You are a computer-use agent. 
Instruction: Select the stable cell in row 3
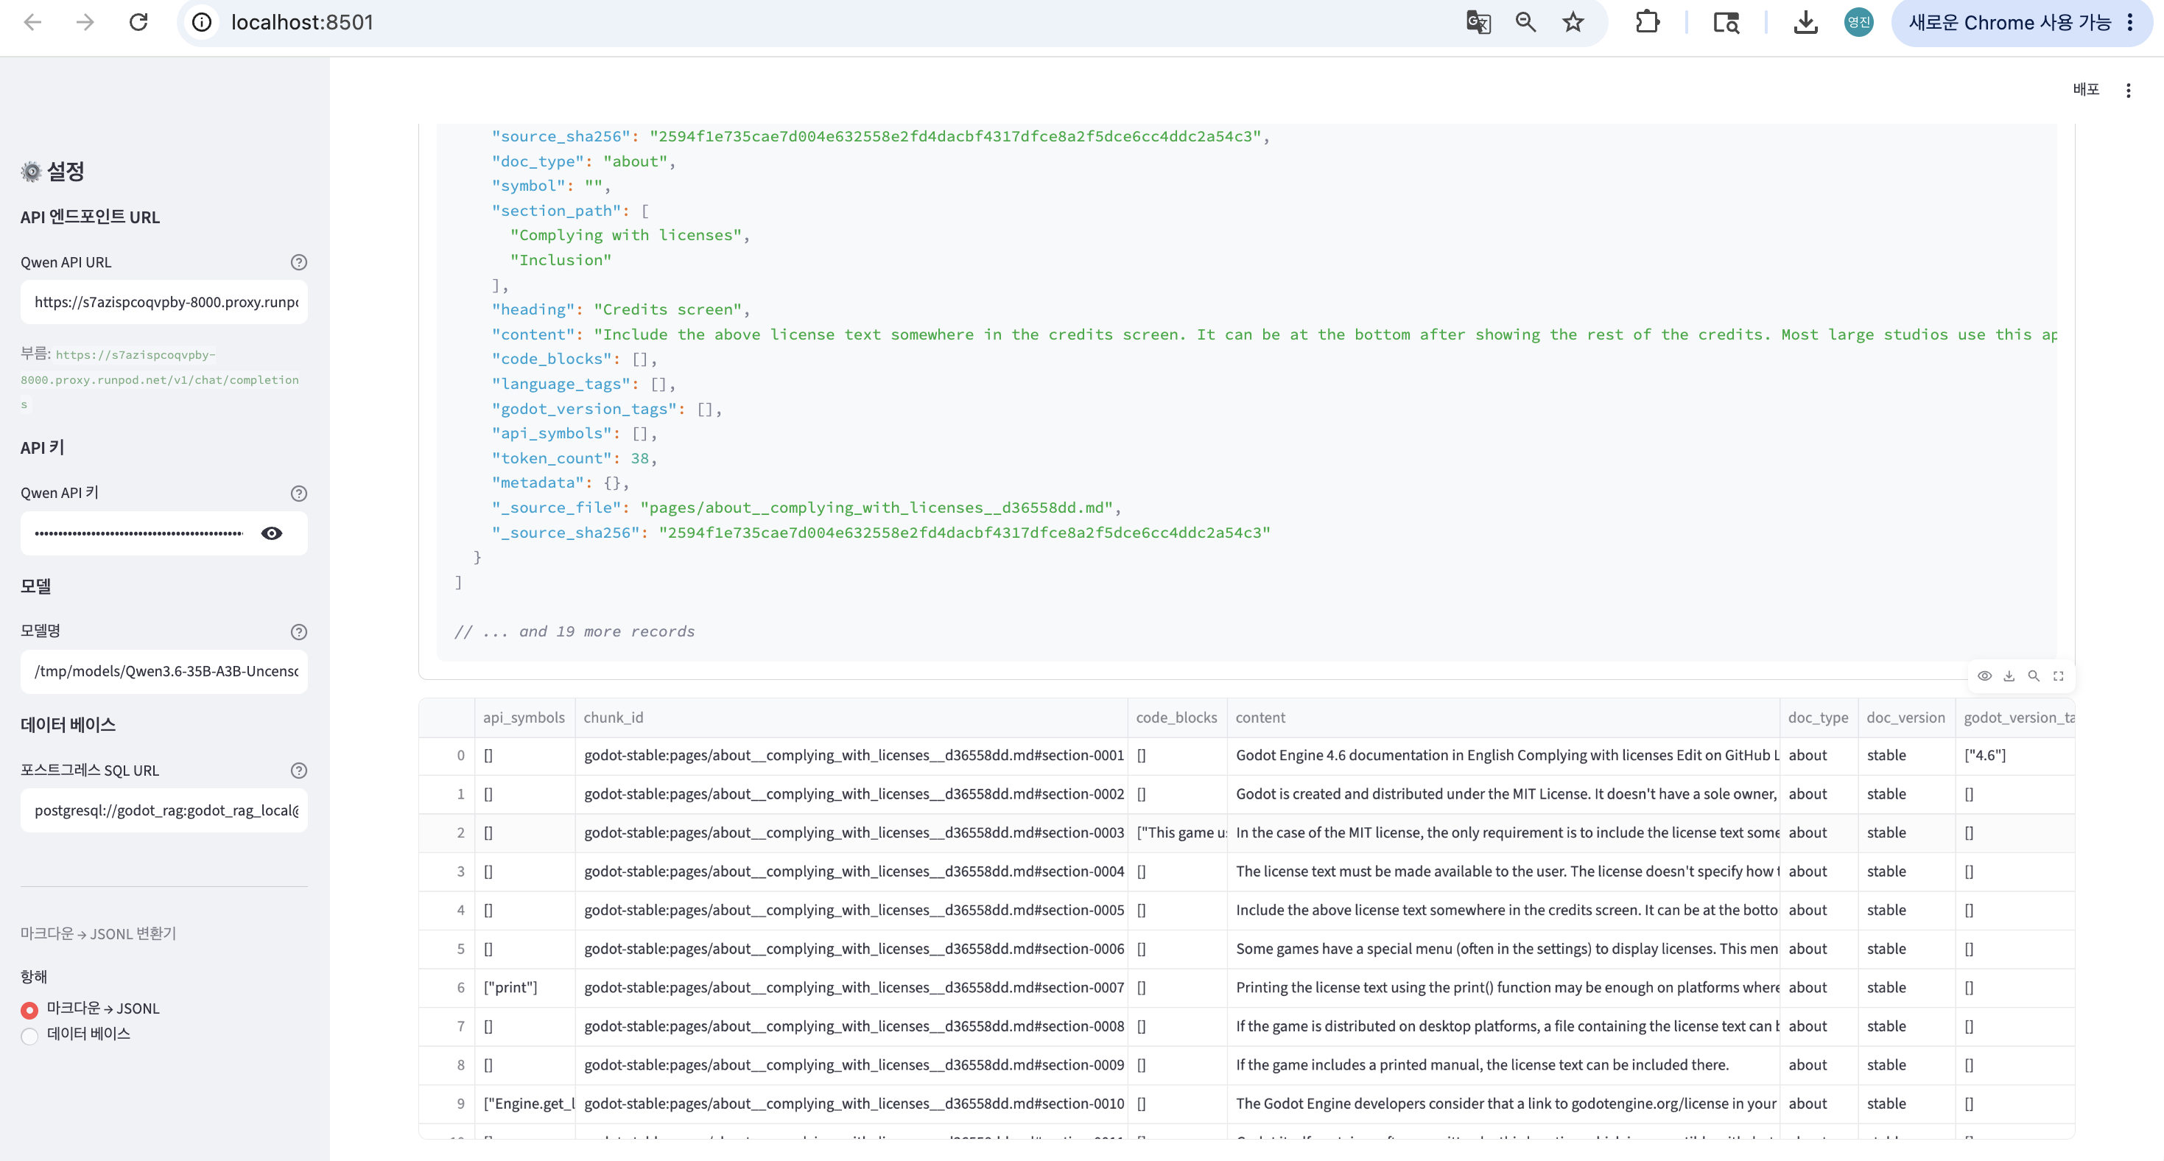tap(1906, 872)
